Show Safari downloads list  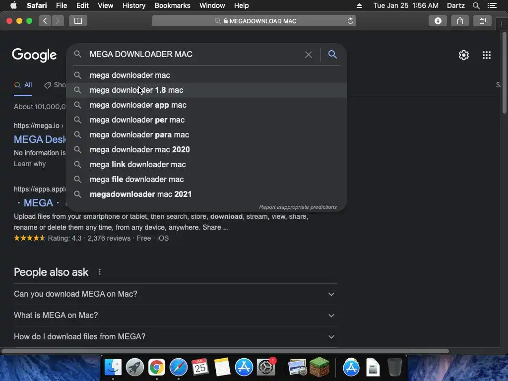click(438, 21)
